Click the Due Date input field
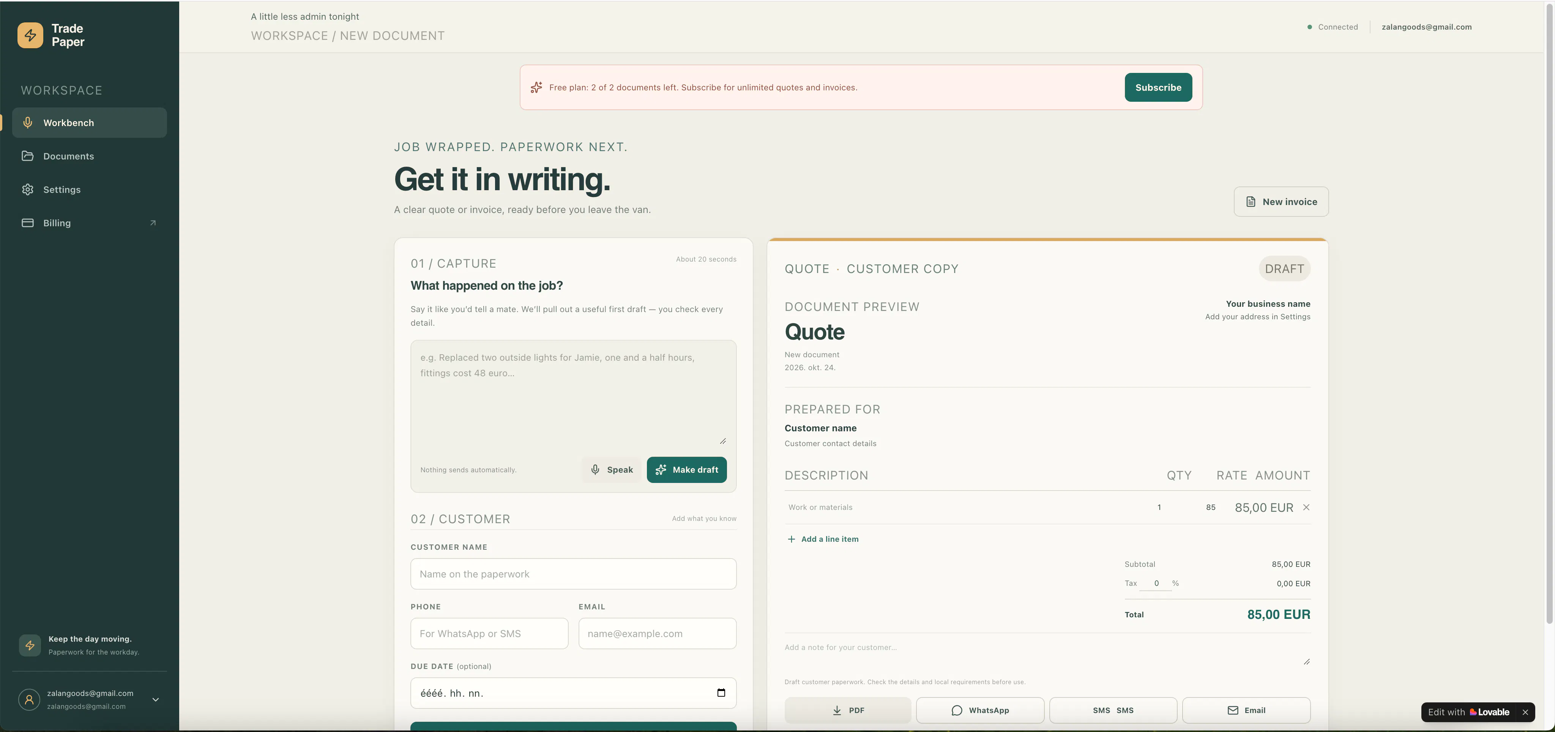The image size is (1555, 732). point(573,693)
